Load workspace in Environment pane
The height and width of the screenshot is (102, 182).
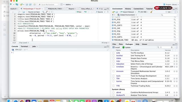[113, 12]
